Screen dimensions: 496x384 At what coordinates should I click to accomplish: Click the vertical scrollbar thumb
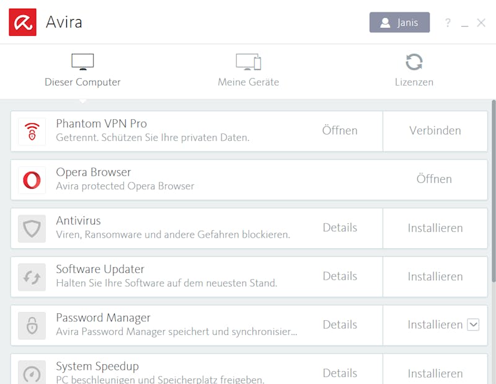(494, 191)
